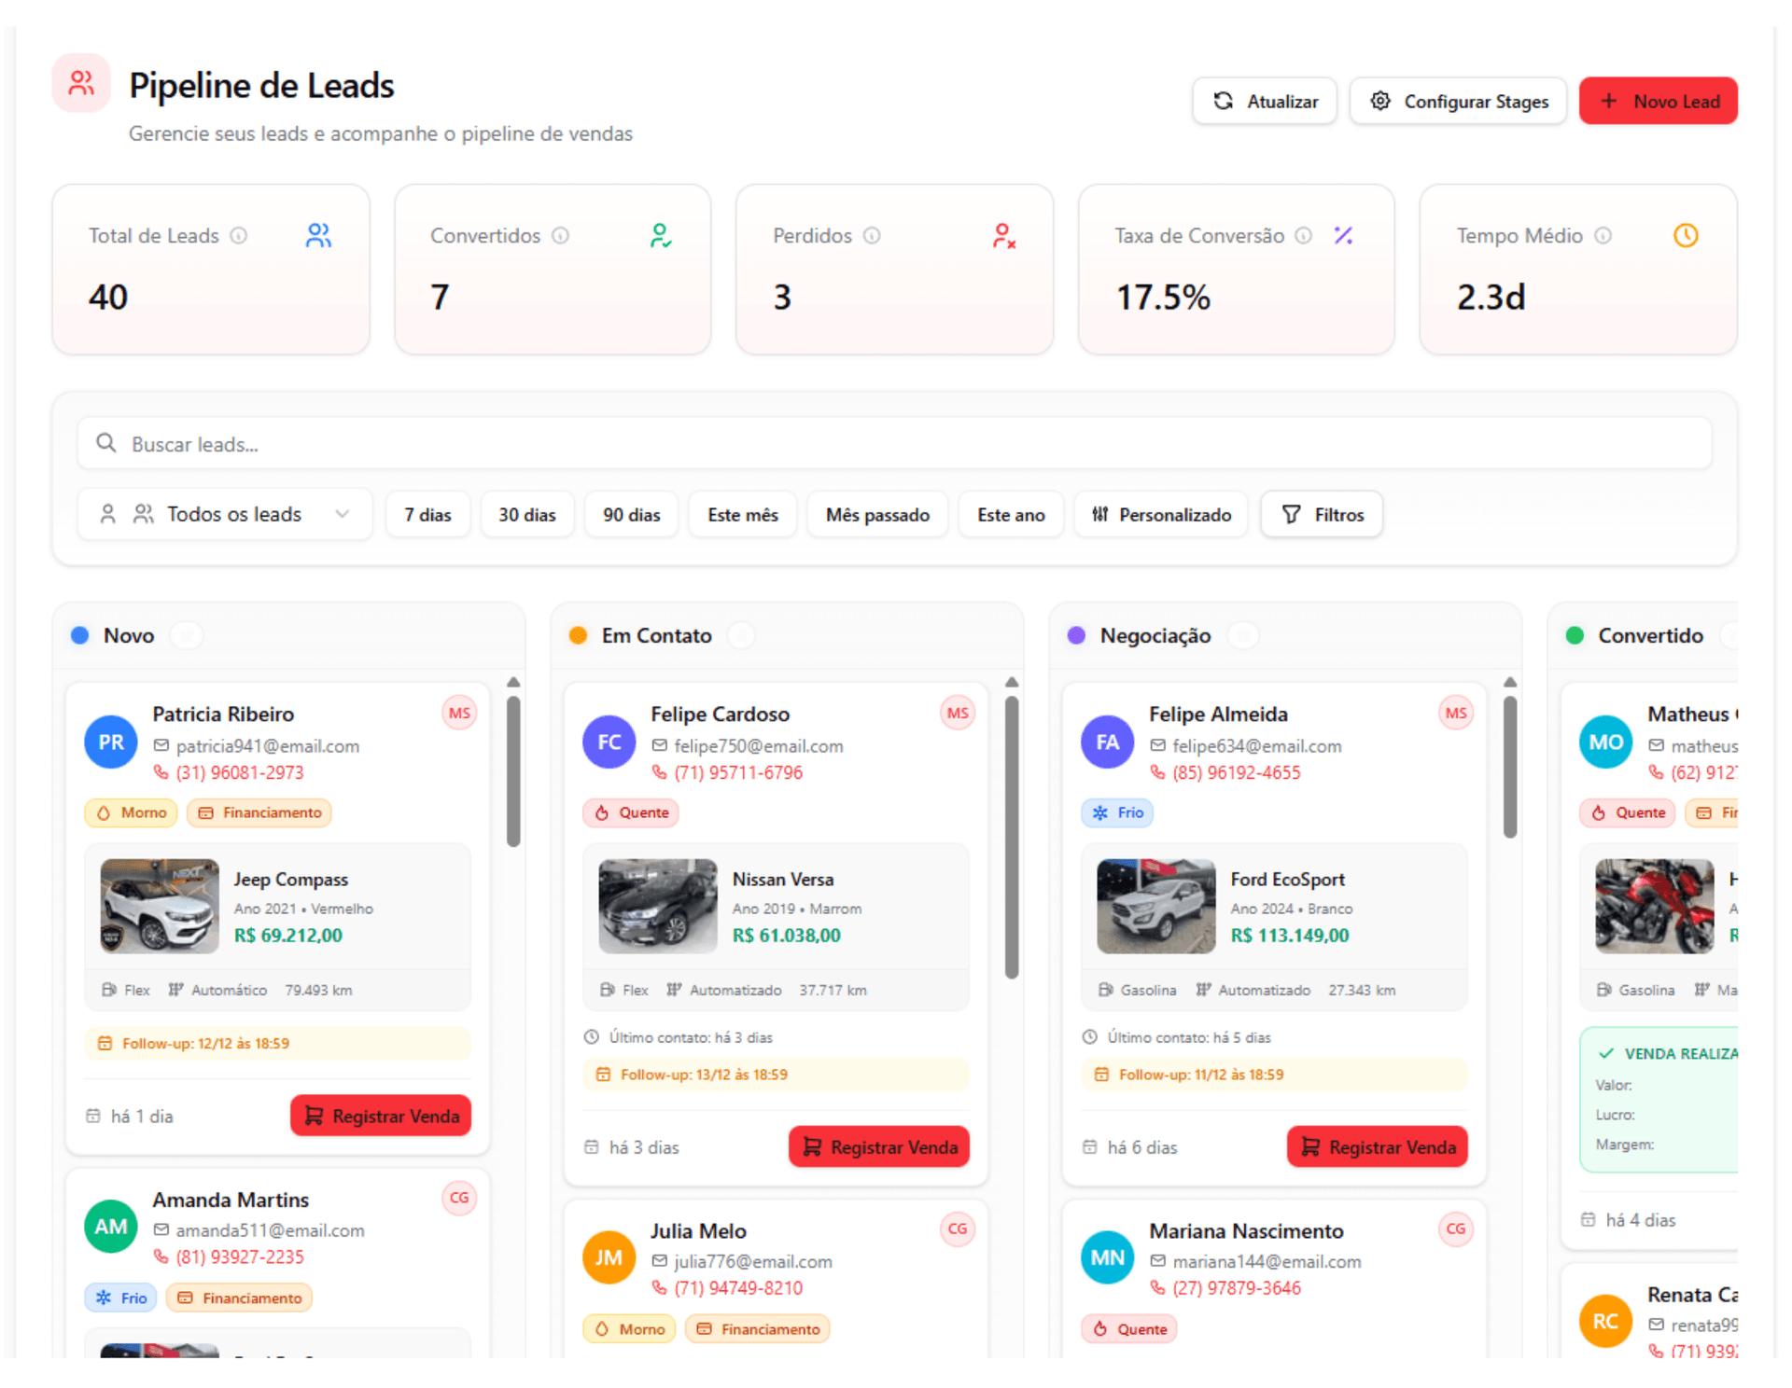Select the 7 dias time filter
The width and height of the screenshot is (1792, 1388).
(427, 514)
